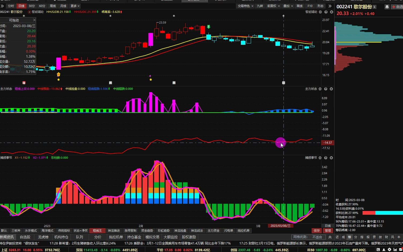Select the 成 side tab

coord(343,237)
